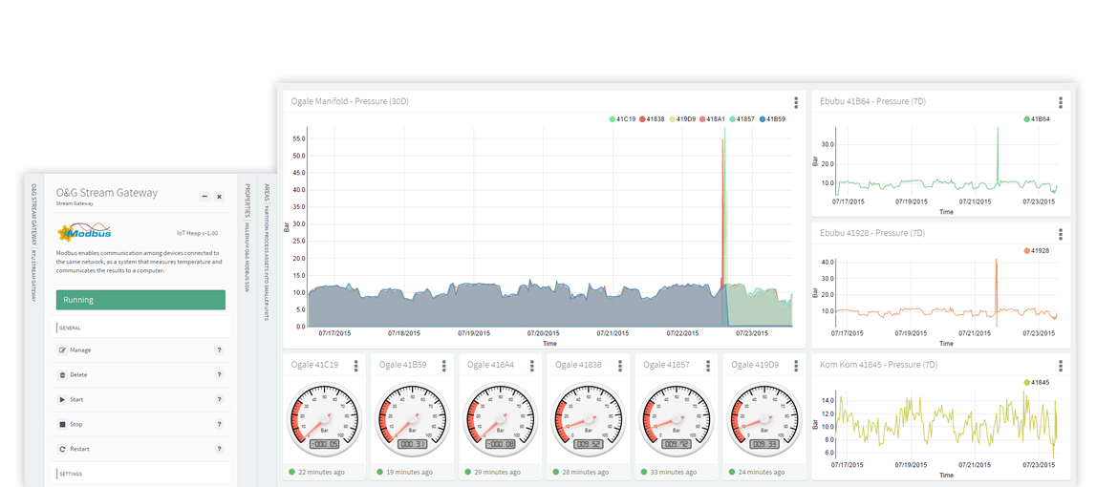Open Ogale 41C19 gauge options menu
The height and width of the screenshot is (487, 1118).
tap(355, 365)
